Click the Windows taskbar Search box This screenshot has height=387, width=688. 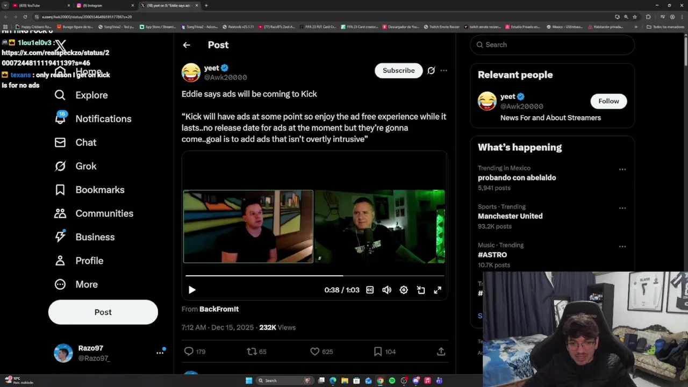pos(285,381)
